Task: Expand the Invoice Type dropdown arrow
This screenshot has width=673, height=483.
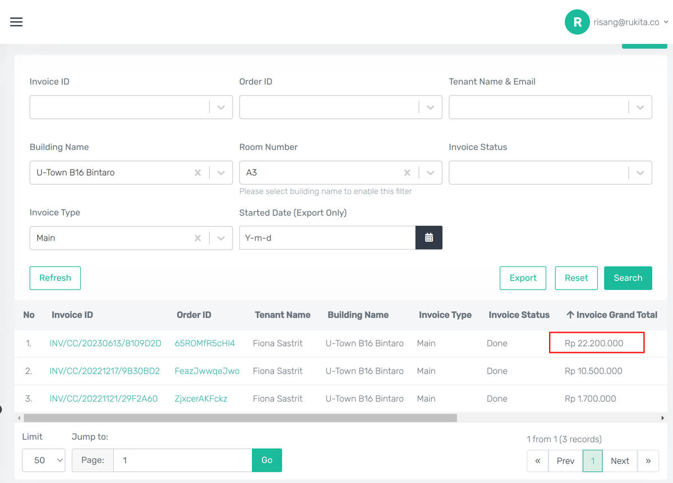Action: pyautogui.click(x=221, y=238)
